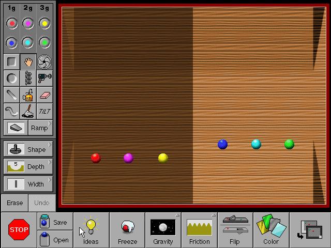Image resolution: width=331 pixels, height=248 pixels.
Task: Pick the blue 1g marble dispenser
Action: click(12, 43)
